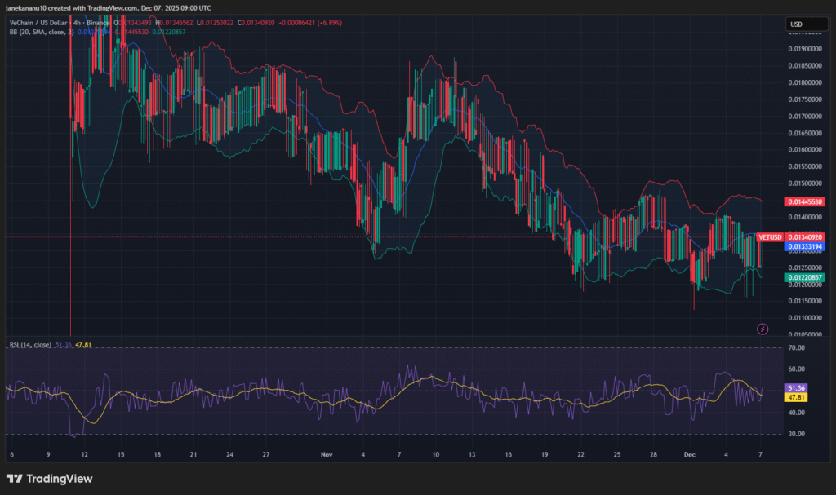This screenshot has width=836, height=495.
Task: Click Dec on the time axis
Action: coord(690,453)
